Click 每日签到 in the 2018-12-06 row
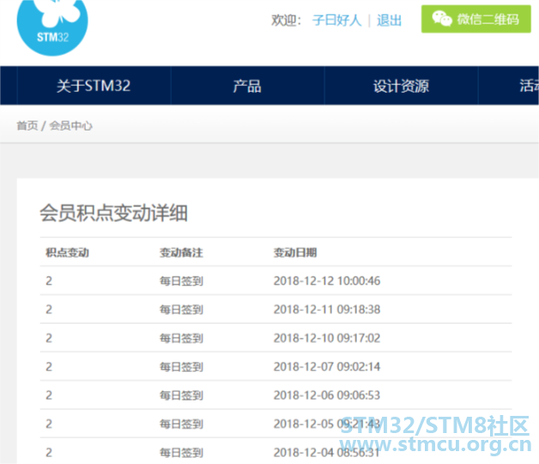This screenshot has height=464, width=539. 181,395
